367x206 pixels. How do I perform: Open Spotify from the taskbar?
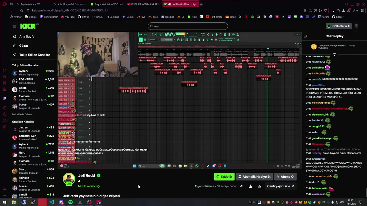(71, 202)
